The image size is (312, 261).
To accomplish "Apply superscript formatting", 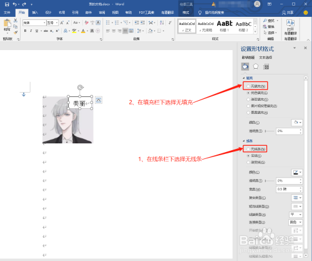I will pos(57,31).
